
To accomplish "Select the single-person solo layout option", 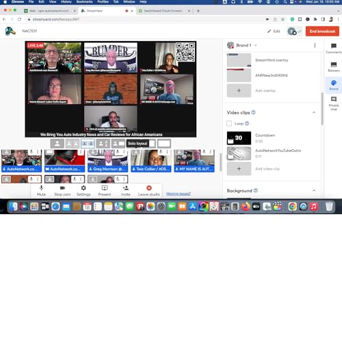I will 57,144.
